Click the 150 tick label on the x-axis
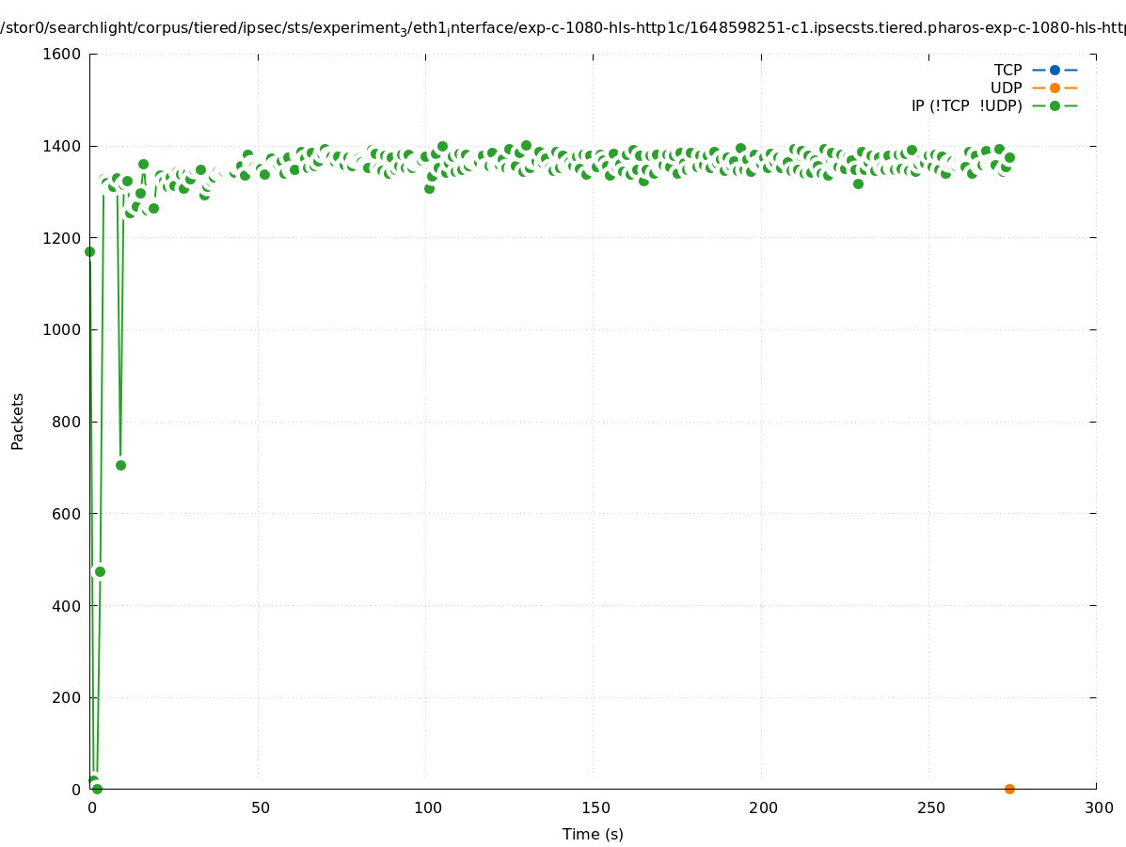The height and width of the screenshot is (847, 1126). [595, 807]
